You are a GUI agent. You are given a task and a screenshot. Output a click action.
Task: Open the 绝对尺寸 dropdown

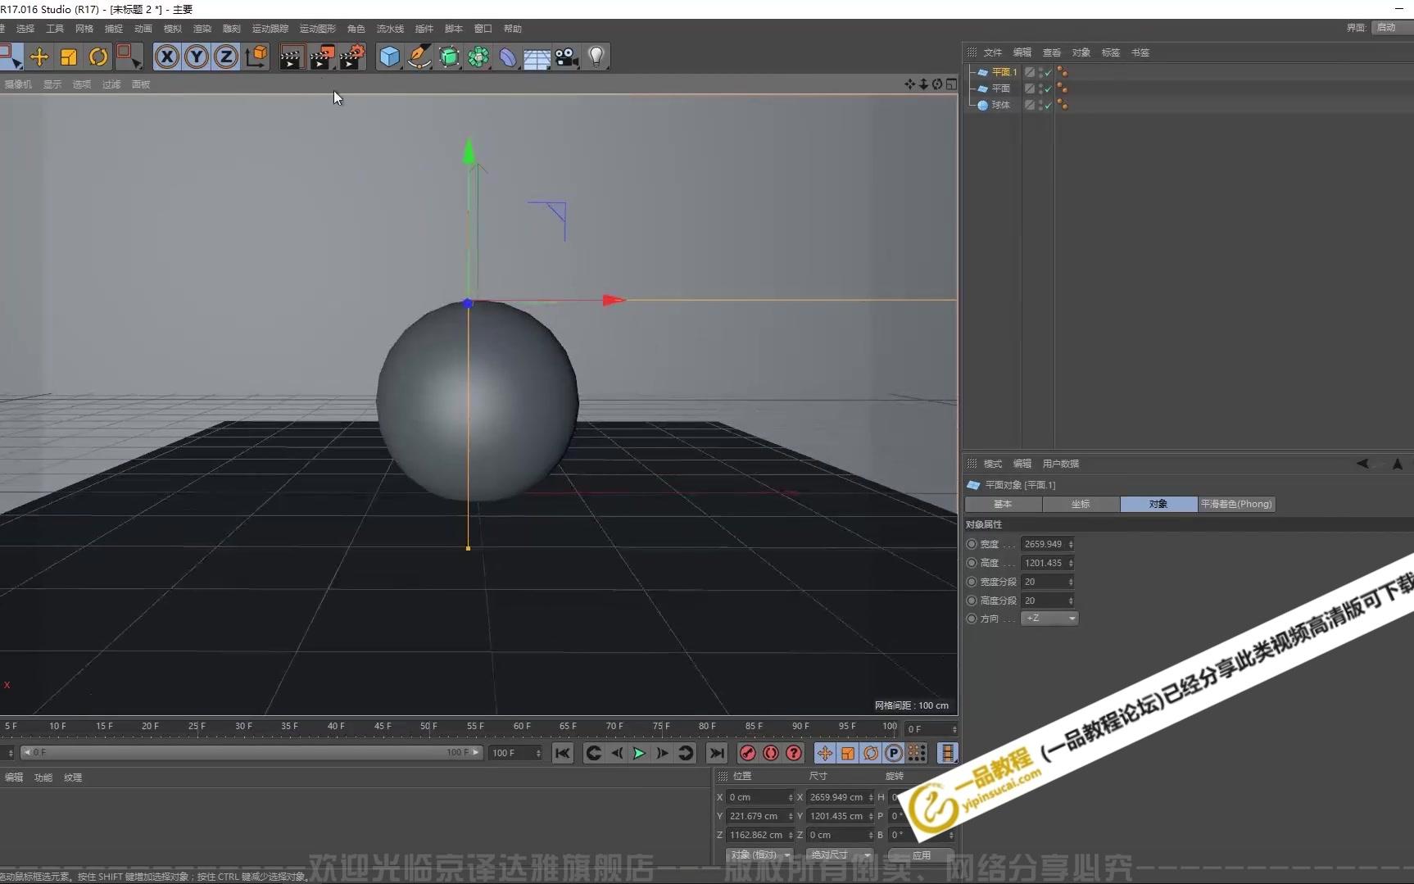(x=838, y=855)
